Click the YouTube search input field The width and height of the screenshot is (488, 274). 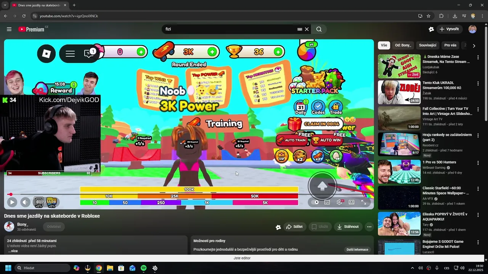[x=230, y=29]
